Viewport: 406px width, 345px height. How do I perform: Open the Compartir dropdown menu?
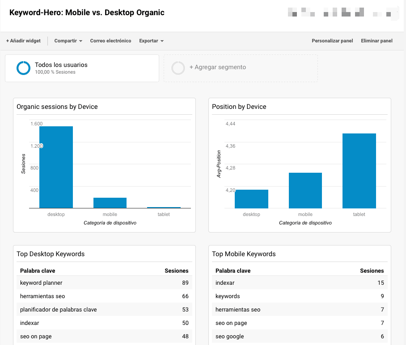tap(68, 41)
